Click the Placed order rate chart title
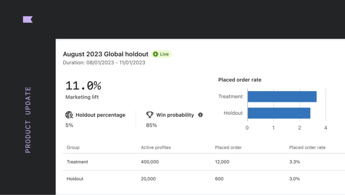This screenshot has height=195, width=345. pos(240,80)
